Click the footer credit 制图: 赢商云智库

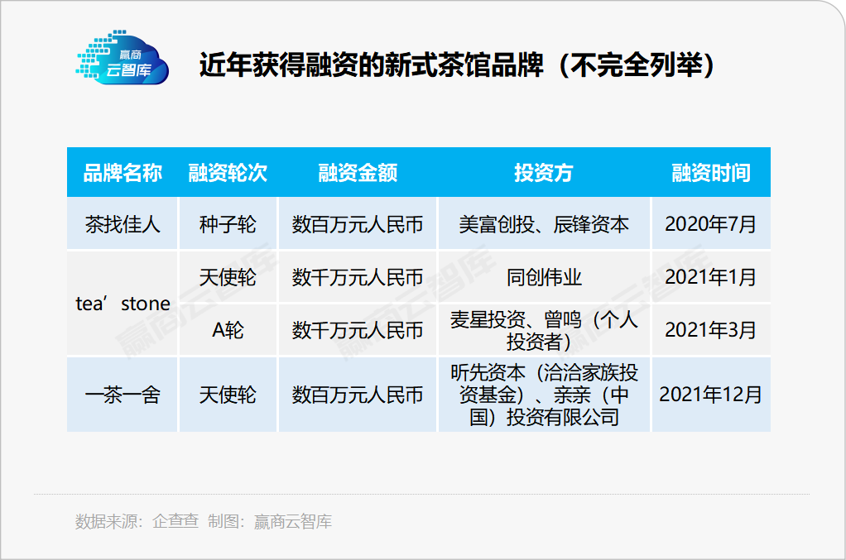tap(270, 521)
